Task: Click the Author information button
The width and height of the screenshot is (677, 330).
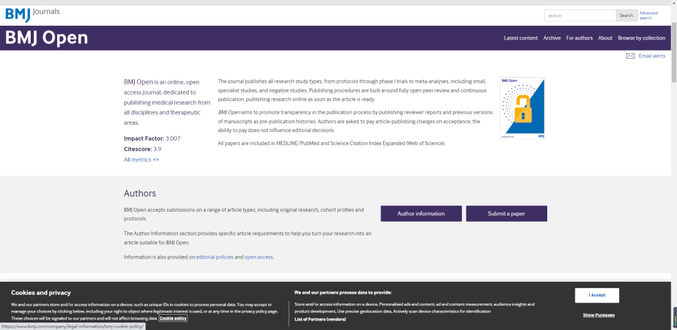Action: 421,214
